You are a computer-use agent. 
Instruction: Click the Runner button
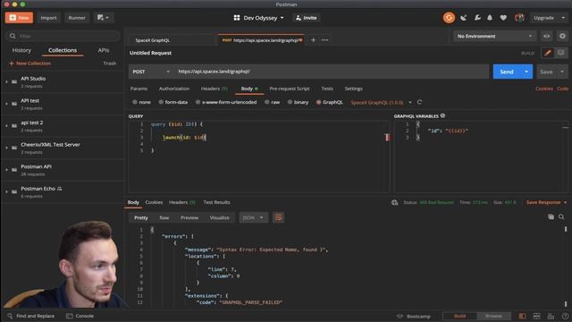tap(77, 18)
